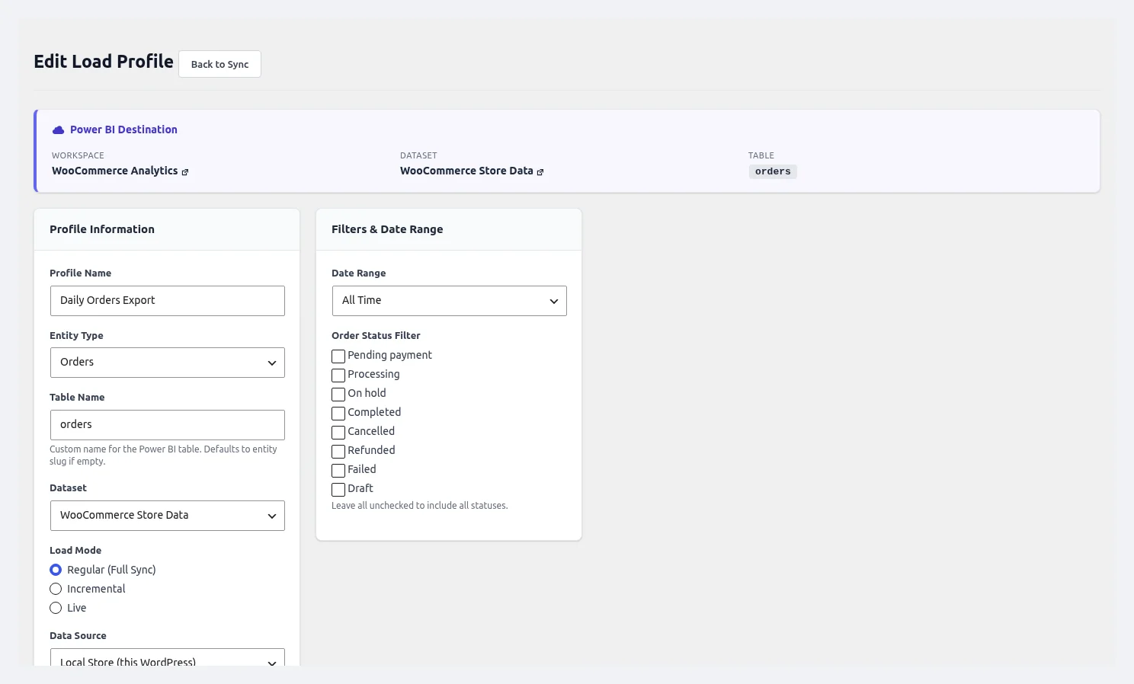Screen dimensions: 1134x684
Task: Select Live load mode
Action: click(56, 608)
